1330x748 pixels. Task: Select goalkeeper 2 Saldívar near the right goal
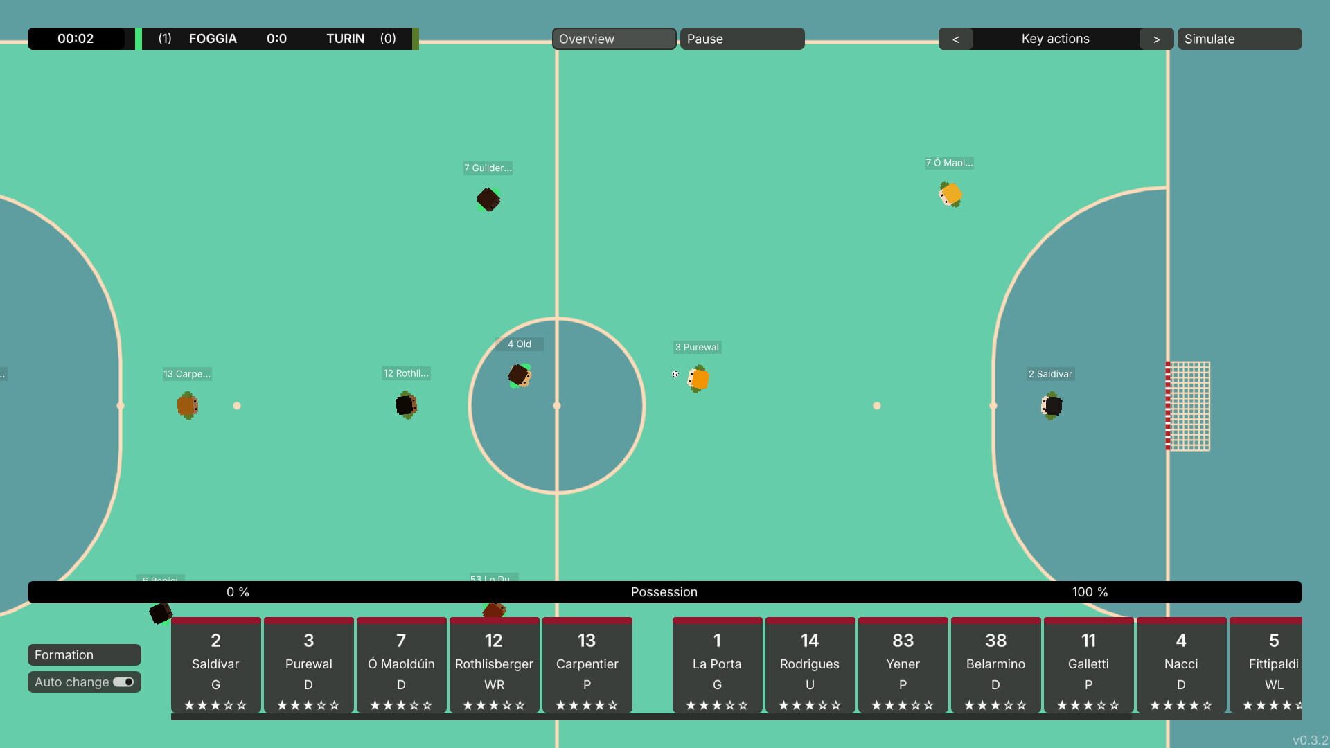1050,406
